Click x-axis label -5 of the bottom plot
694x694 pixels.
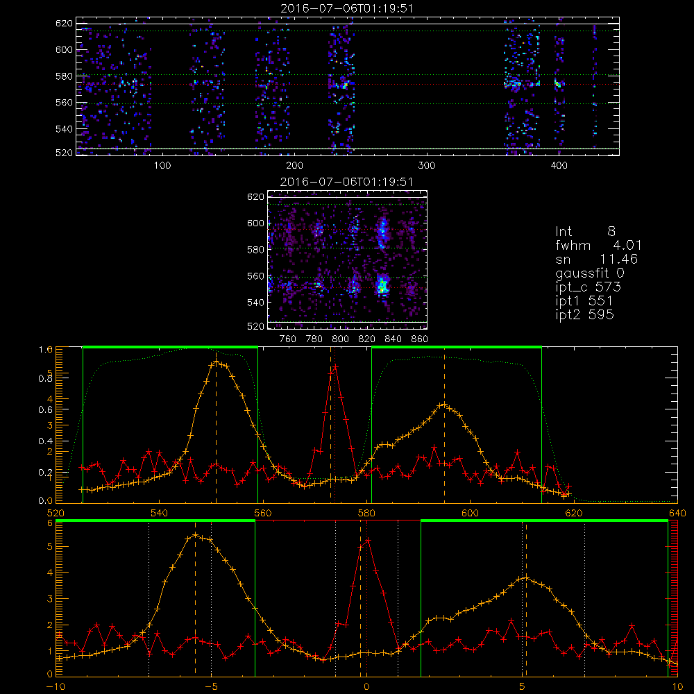tap(212, 687)
